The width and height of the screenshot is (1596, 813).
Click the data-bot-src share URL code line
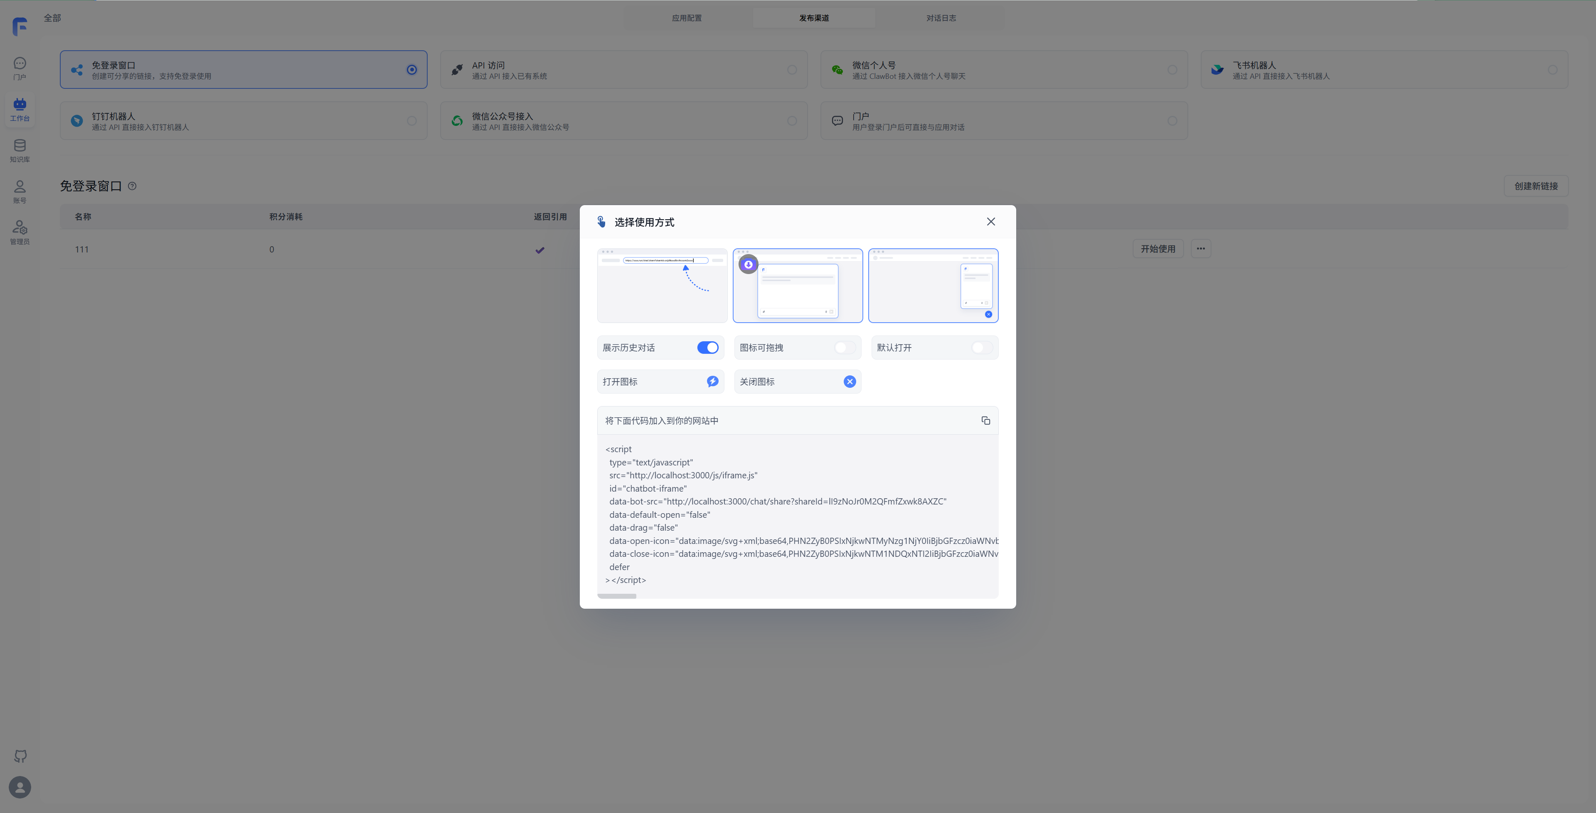778,502
